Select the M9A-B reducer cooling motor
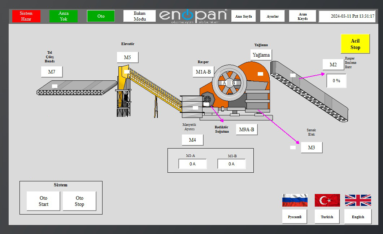 [x=247, y=129]
